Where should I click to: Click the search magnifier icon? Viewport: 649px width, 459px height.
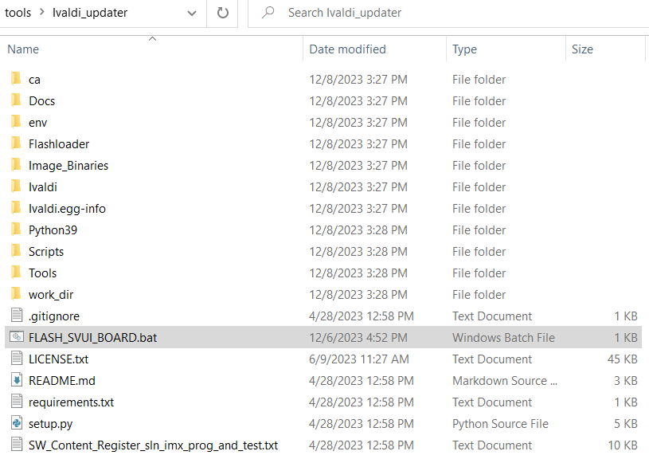268,13
